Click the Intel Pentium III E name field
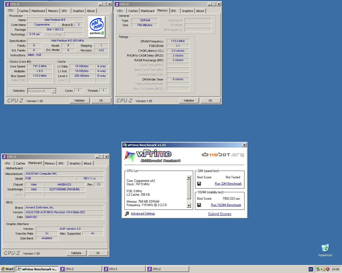Viewport: 342px width, 273px height. click(55, 20)
